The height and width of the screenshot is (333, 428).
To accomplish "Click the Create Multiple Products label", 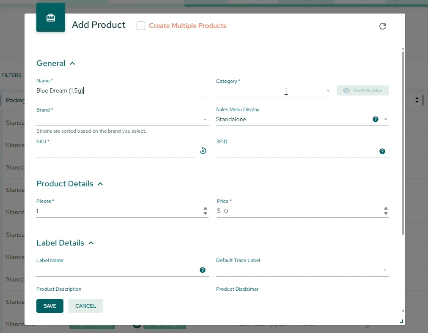I will tap(187, 26).
